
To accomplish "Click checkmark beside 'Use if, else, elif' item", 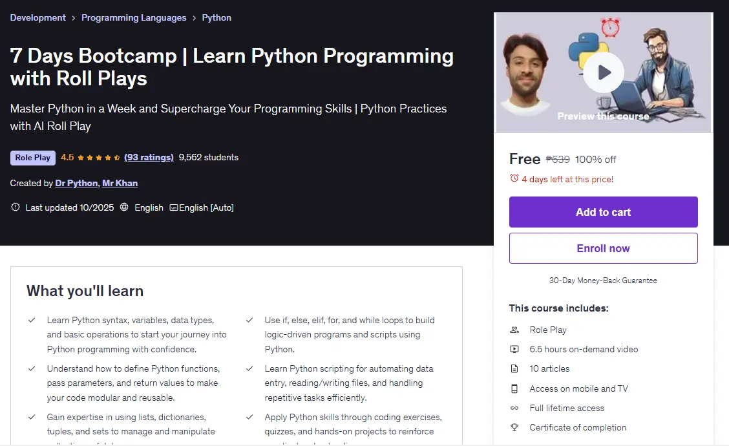I will [249, 320].
